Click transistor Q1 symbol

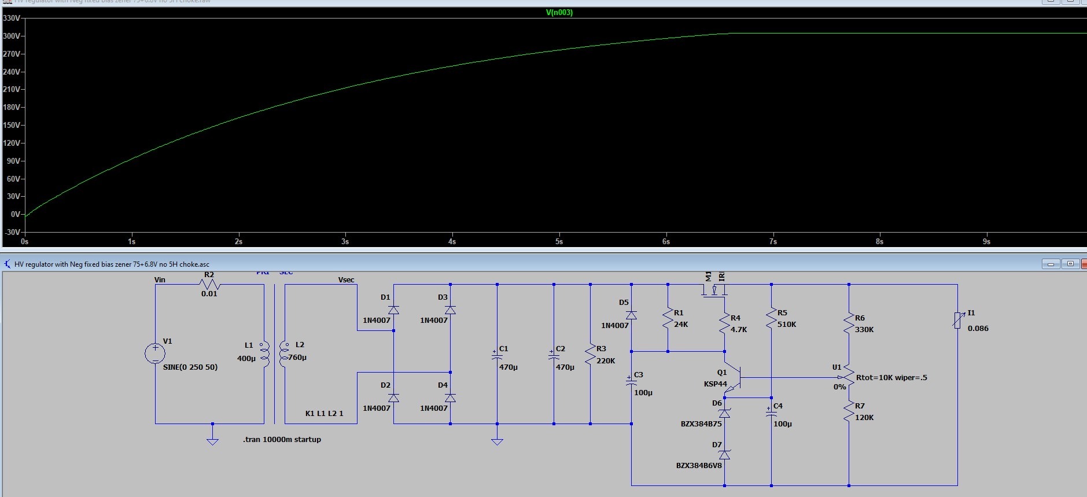[x=732, y=377]
